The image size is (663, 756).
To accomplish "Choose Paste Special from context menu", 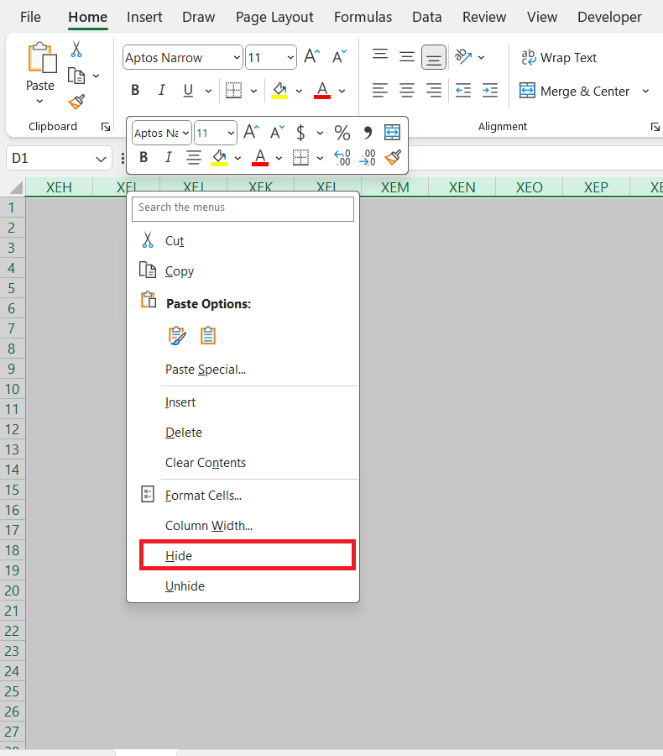I will pyautogui.click(x=243, y=370).
